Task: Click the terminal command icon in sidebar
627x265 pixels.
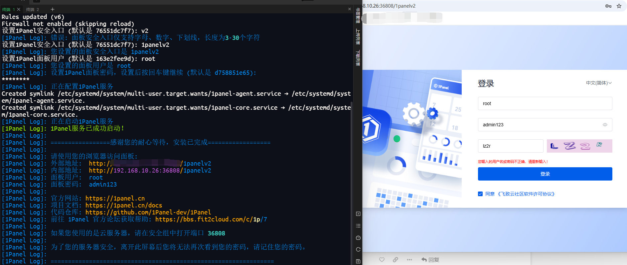Action: [x=358, y=214]
